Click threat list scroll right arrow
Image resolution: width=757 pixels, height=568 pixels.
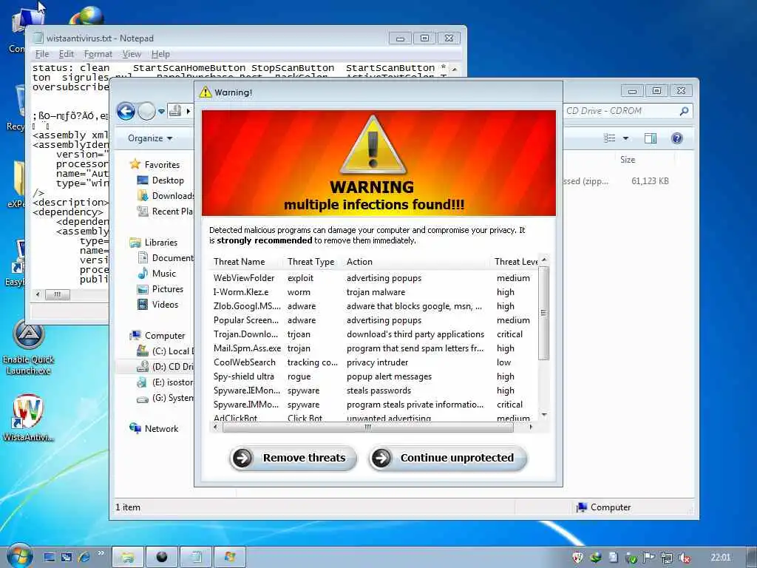coord(531,427)
